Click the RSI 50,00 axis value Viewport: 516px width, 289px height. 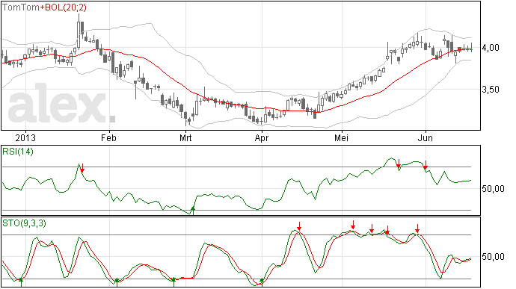click(x=493, y=189)
